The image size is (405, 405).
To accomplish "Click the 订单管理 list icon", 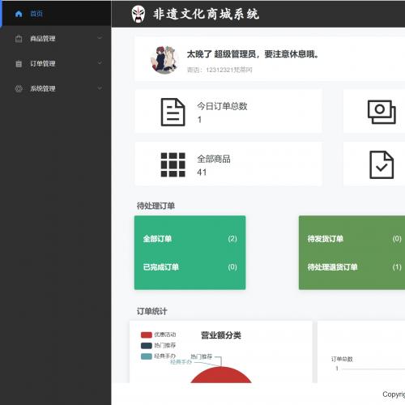I will point(19,64).
